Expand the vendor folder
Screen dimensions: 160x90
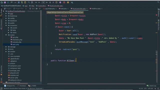pyautogui.click(x=6, y=51)
